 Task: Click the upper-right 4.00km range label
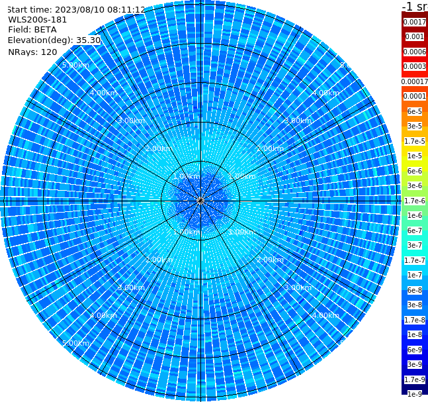click(326, 93)
